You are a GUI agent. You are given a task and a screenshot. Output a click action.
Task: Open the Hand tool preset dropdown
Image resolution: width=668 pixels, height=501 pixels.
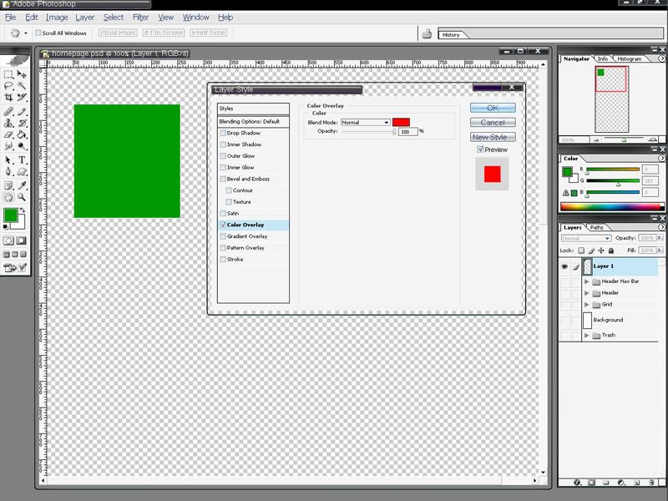click(x=26, y=33)
